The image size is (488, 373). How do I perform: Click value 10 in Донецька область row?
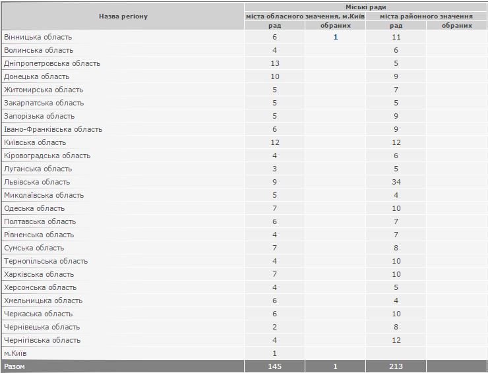tap(274, 76)
